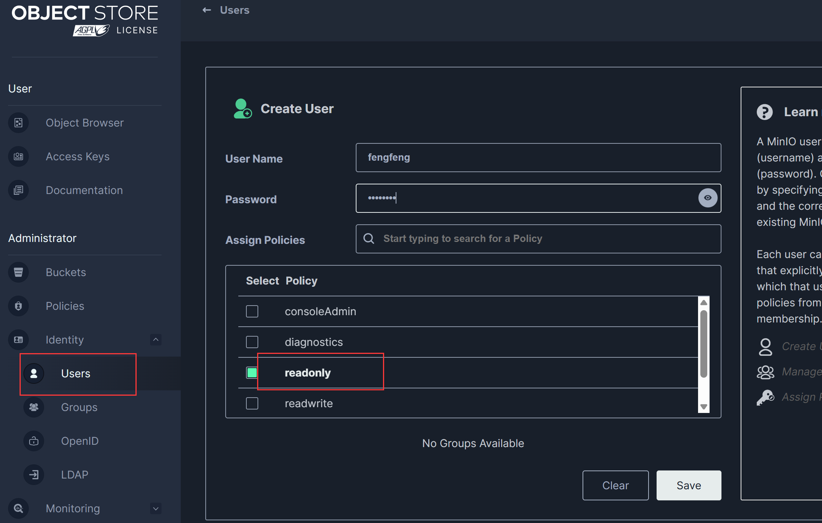The height and width of the screenshot is (523, 822).
Task: Select Users under Identity menu
Action: [76, 373]
